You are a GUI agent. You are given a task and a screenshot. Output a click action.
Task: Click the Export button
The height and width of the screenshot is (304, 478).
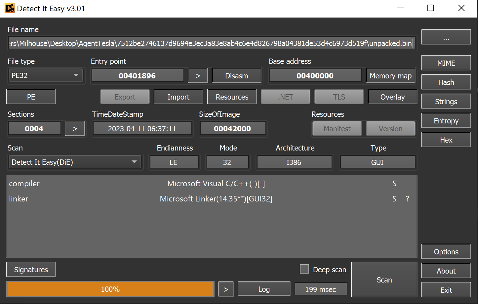(x=125, y=97)
